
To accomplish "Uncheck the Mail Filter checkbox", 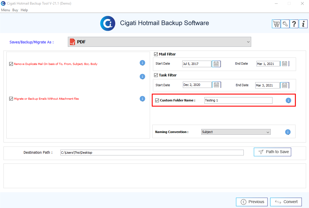I will (156, 54).
